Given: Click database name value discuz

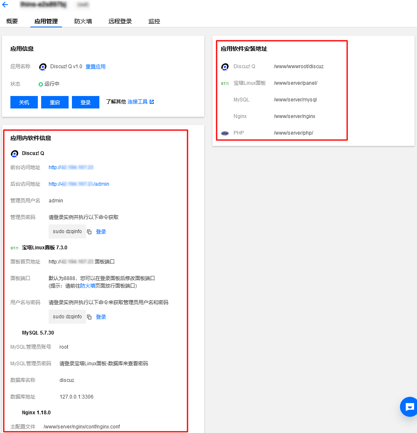Looking at the screenshot, I should click(x=67, y=380).
